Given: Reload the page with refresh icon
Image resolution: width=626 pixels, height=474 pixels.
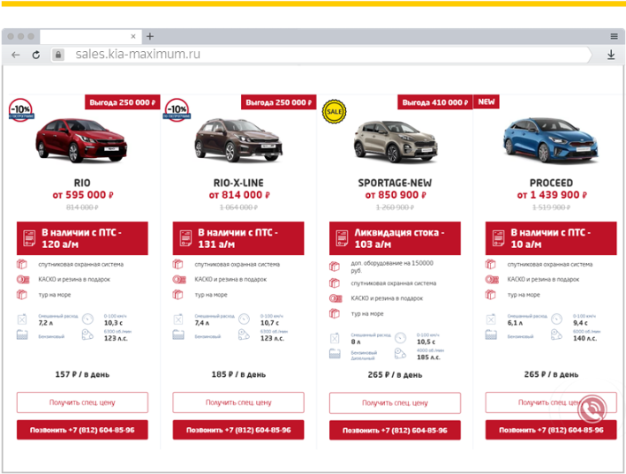Looking at the screenshot, I should click(36, 55).
